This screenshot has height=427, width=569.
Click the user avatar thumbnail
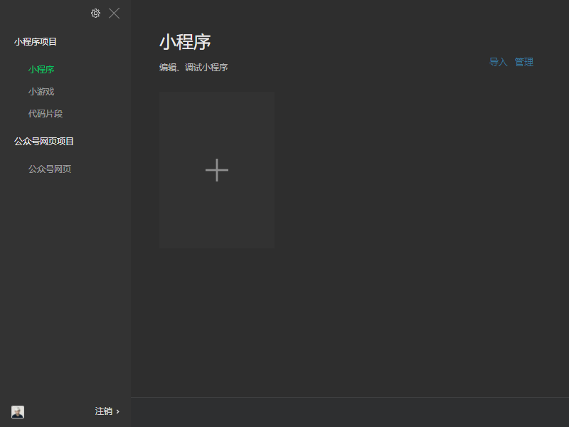[x=18, y=412]
